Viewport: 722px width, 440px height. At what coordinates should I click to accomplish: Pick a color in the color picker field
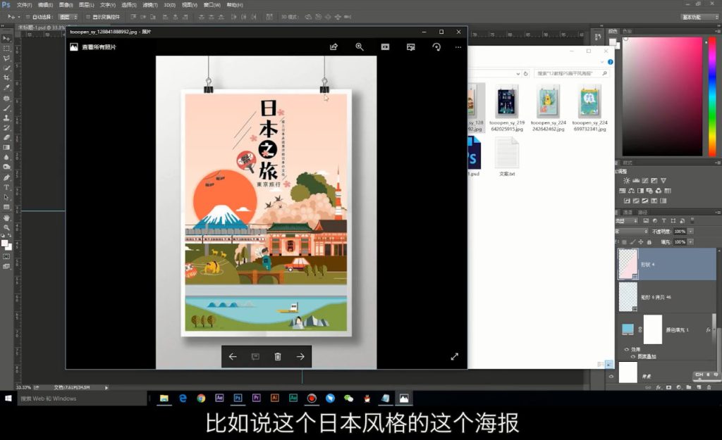pos(659,92)
